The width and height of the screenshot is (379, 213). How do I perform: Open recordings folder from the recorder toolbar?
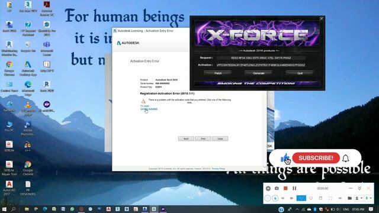coord(350,198)
